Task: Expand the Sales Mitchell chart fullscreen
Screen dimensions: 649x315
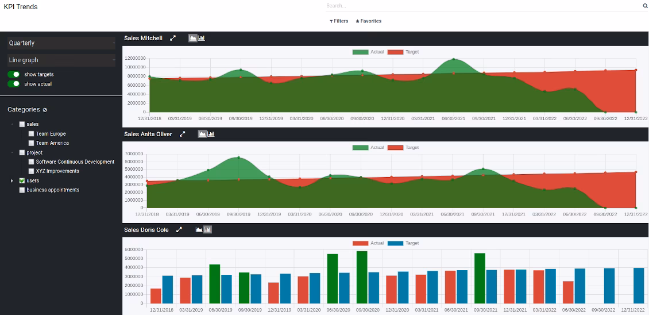Action: [173, 38]
